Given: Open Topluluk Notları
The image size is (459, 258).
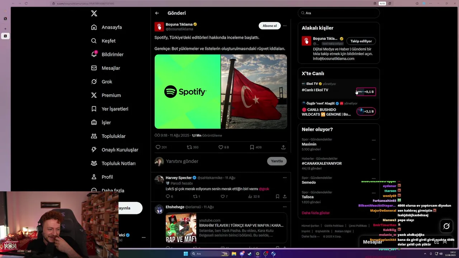Looking at the screenshot, I should (113, 163).
